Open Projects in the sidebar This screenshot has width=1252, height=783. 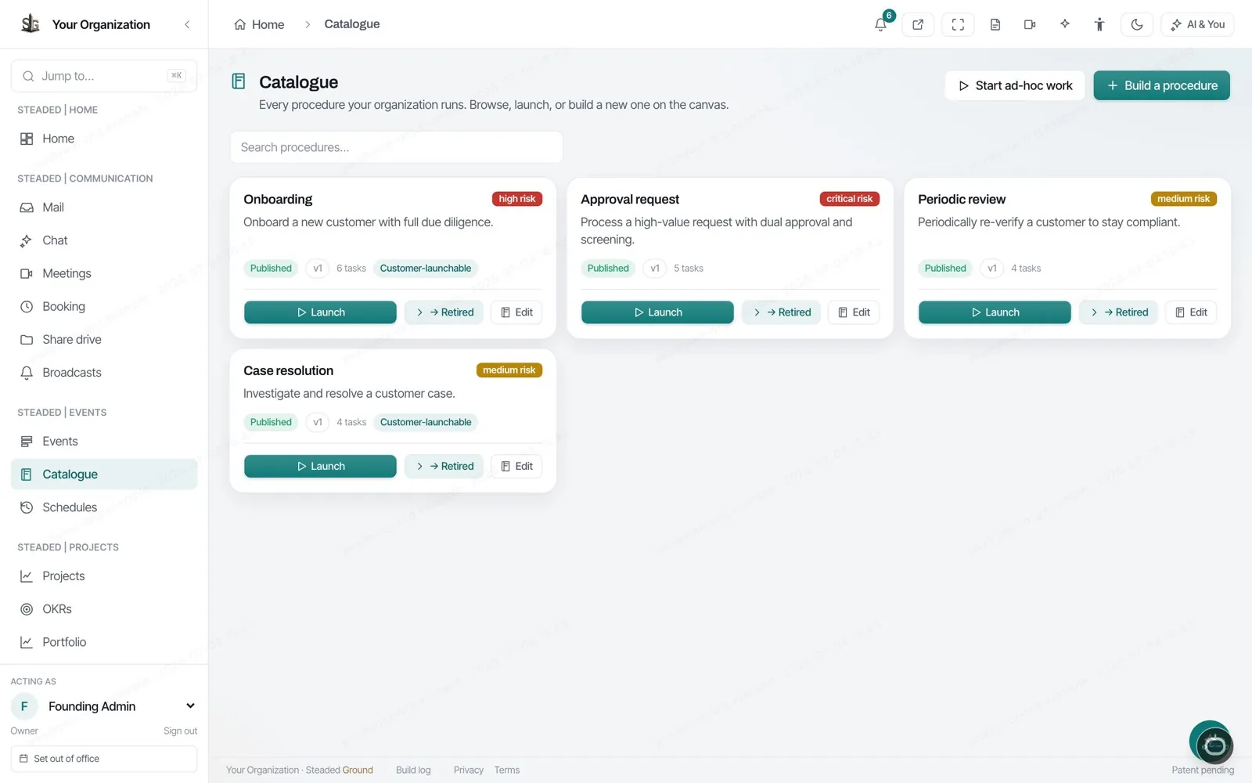104,576
